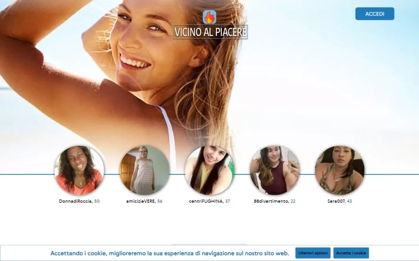Open Ulteriori opzioni cookie settings
Screen dimensions: 419x261
point(313,253)
